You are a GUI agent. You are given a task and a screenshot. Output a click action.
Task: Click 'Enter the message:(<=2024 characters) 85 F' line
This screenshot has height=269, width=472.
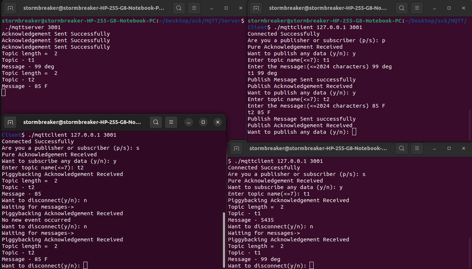click(x=316, y=106)
